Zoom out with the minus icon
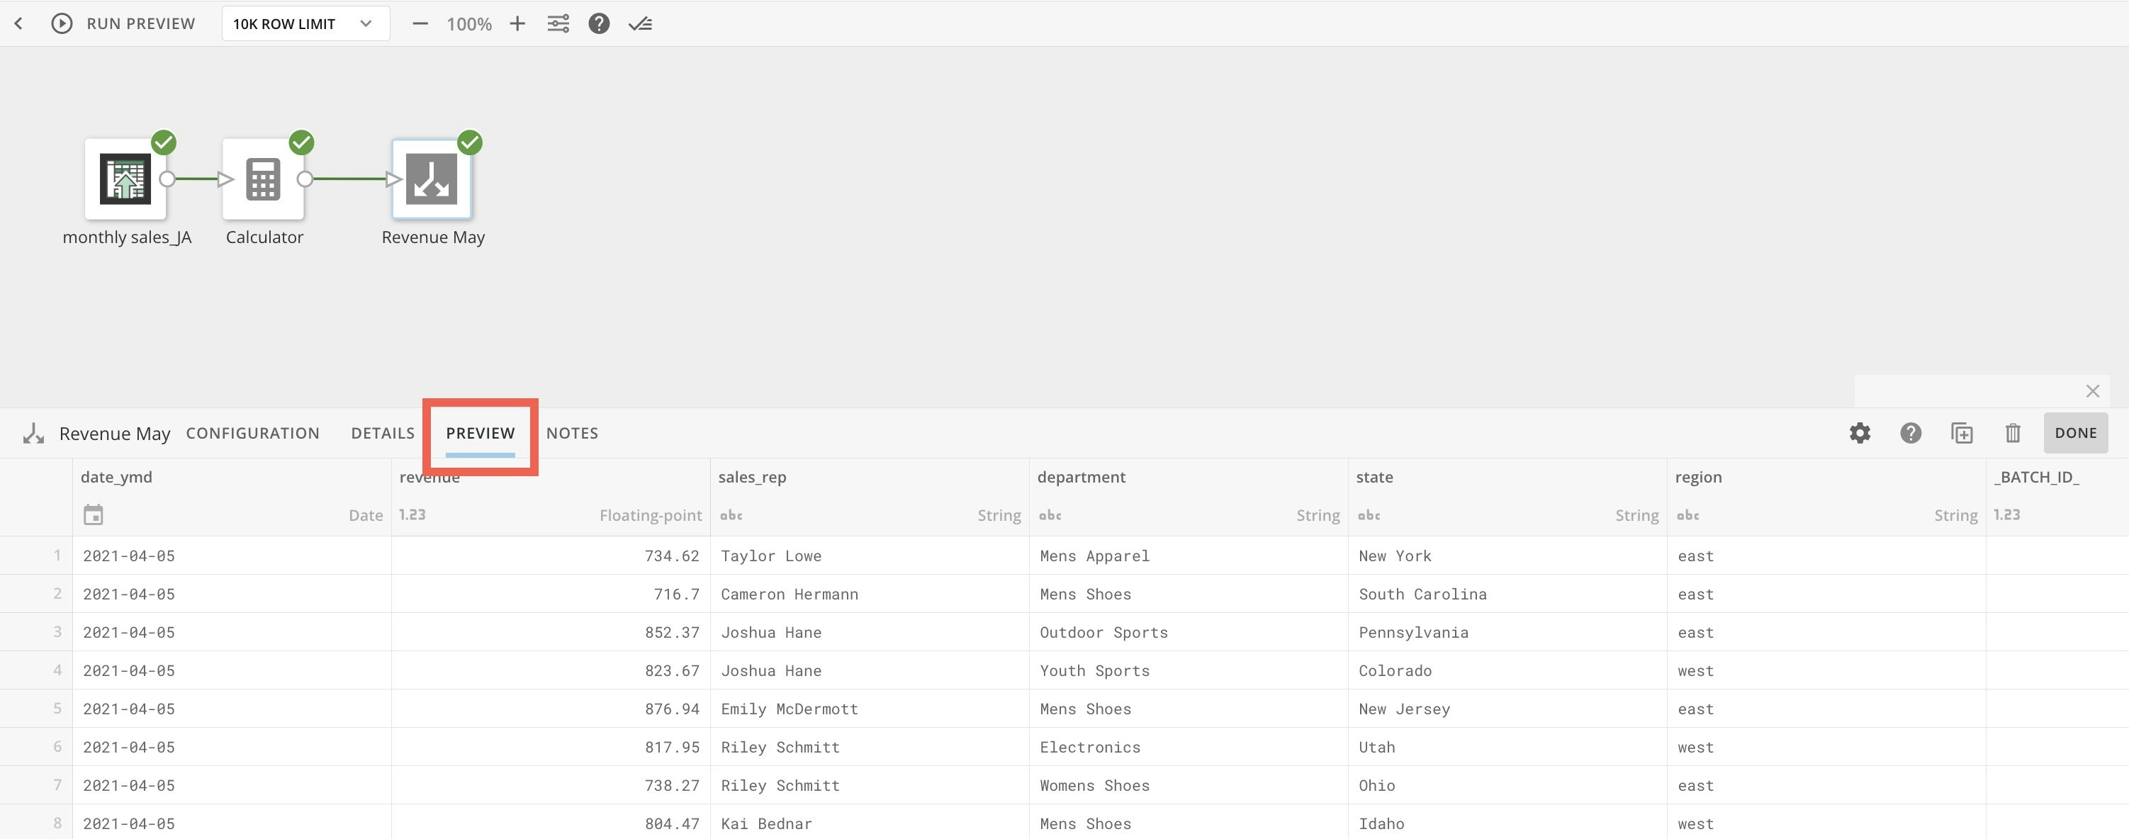2129x839 pixels. tap(420, 23)
